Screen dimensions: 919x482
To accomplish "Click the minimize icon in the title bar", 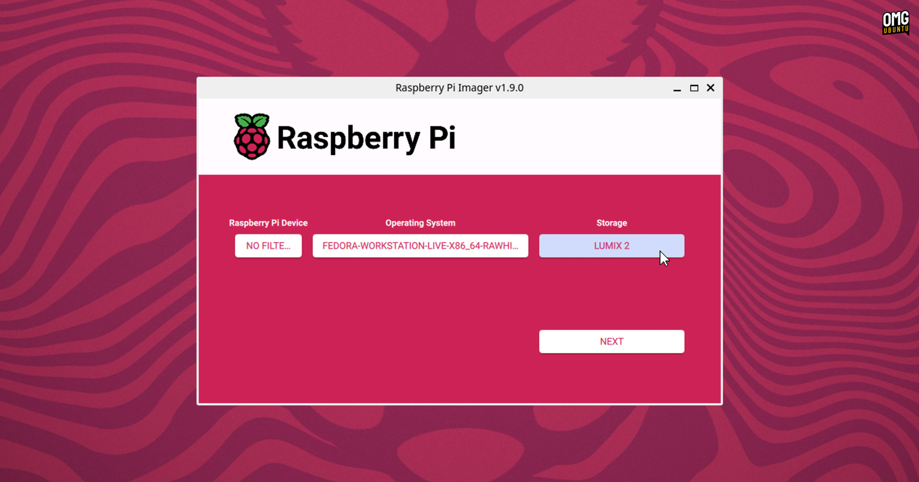I will [x=677, y=89].
